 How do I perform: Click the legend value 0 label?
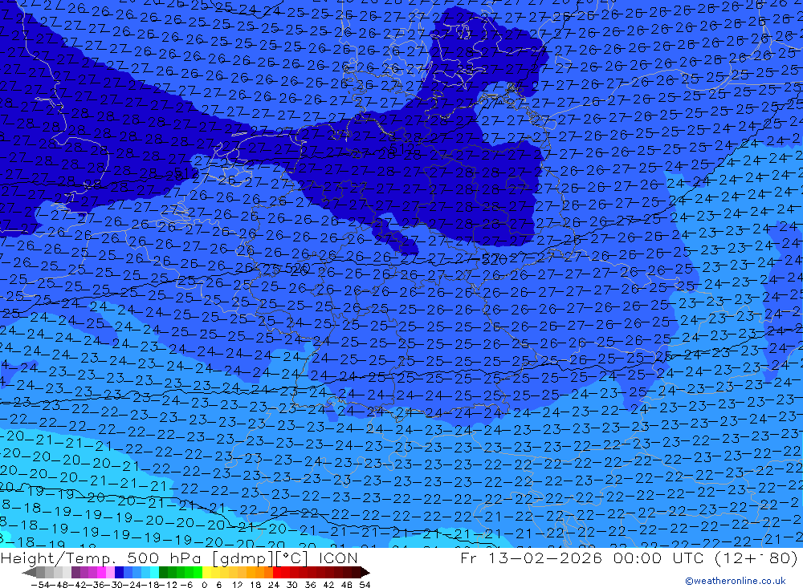(204, 585)
